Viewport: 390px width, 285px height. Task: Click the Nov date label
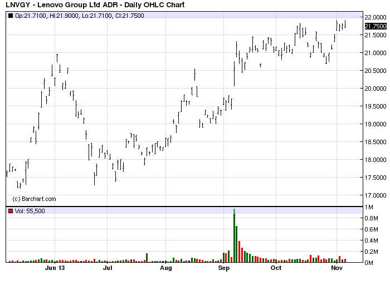coord(337,268)
